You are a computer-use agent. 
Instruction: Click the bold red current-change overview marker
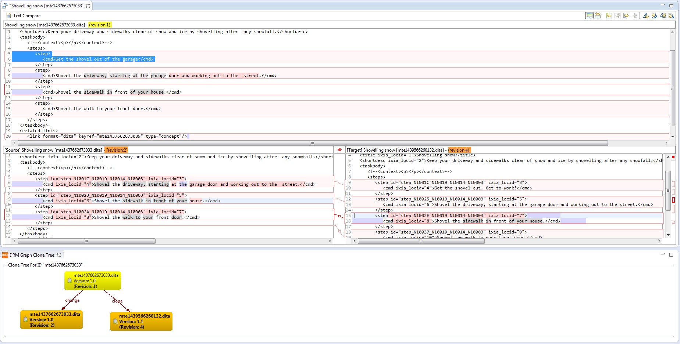click(673, 200)
